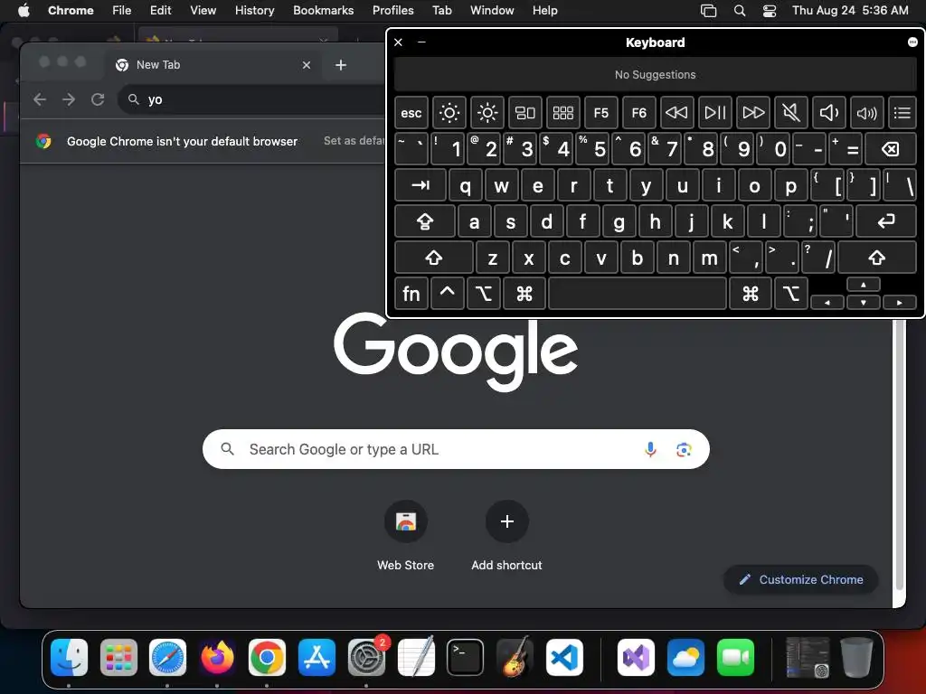Open the File menu
Viewport: 926px width, 694px height.
tap(122, 10)
